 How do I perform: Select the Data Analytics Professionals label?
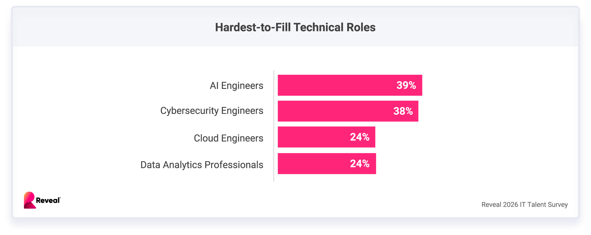pos(202,165)
